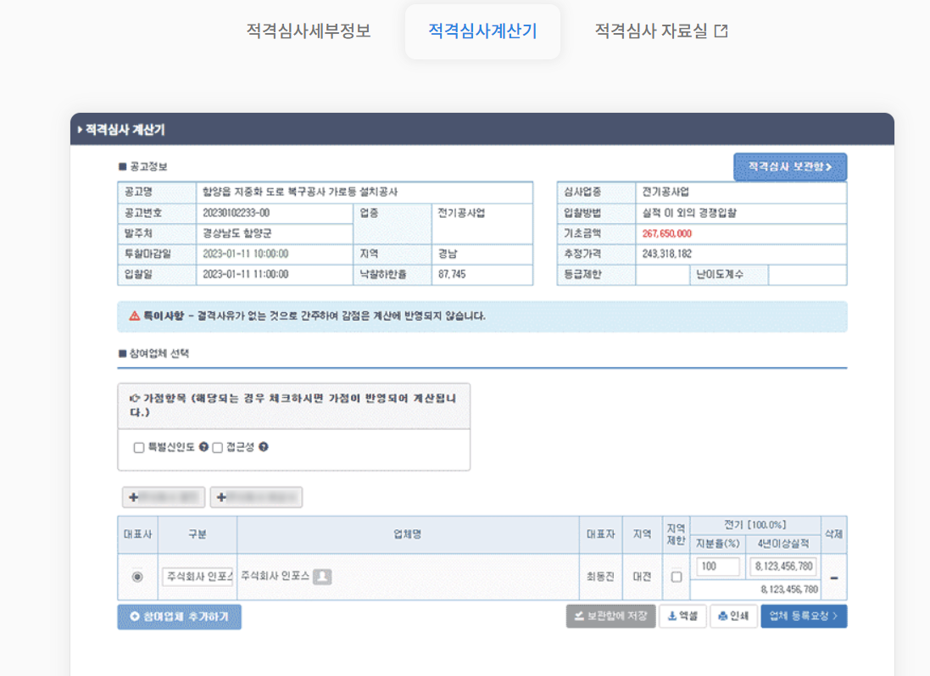Viewport: 930px width, 676px height.
Task: Click the 대표자 name 최동진
Action: point(600,577)
